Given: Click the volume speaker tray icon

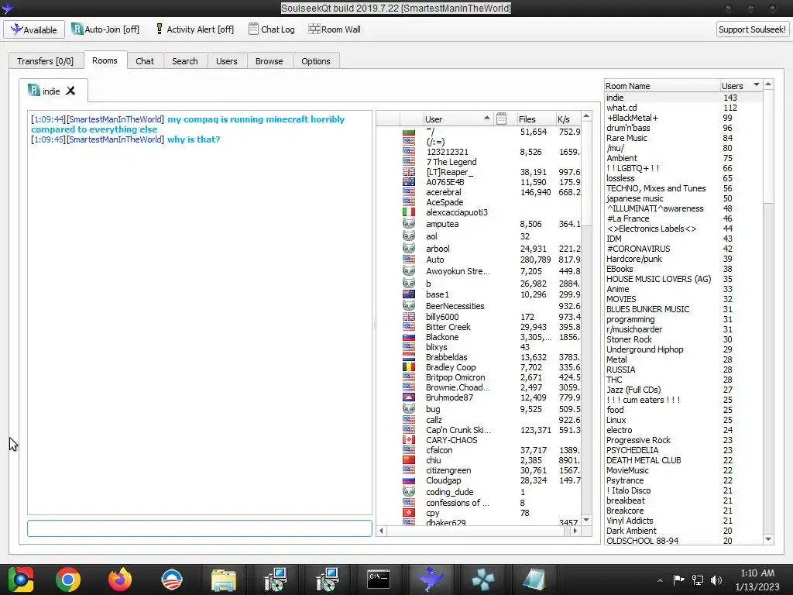Looking at the screenshot, I should point(716,580).
